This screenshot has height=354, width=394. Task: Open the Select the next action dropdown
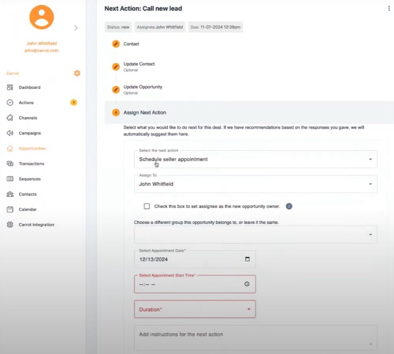pyautogui.click(x=256, y=159)
